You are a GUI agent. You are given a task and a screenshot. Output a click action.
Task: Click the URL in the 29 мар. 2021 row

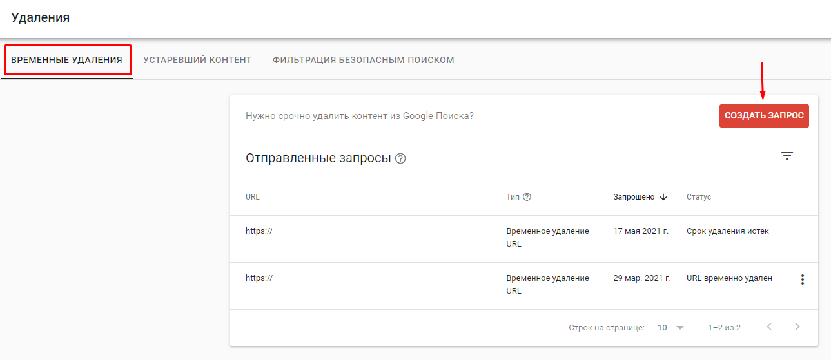pyautogui.click(x=259, y=278)
